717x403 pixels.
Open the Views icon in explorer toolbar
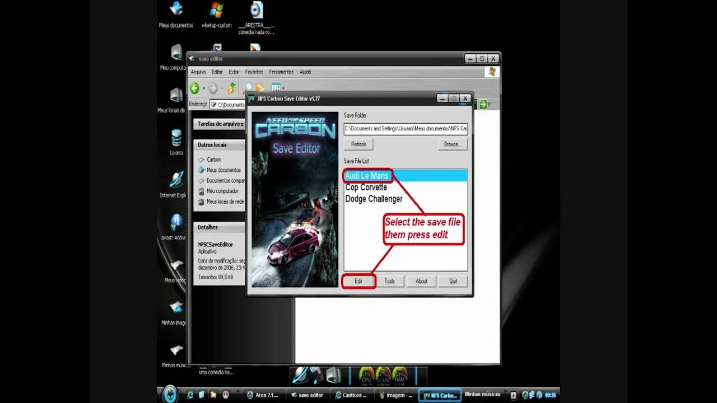click(276, 87)
